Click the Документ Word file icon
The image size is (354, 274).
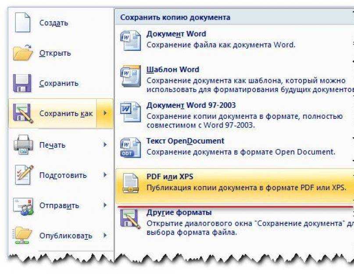[x=130, y=41]
